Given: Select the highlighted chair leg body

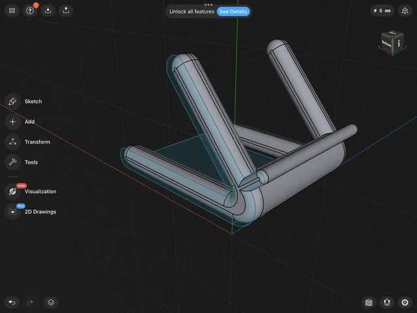Looking at the screenshot, I should tap(210, 115).
